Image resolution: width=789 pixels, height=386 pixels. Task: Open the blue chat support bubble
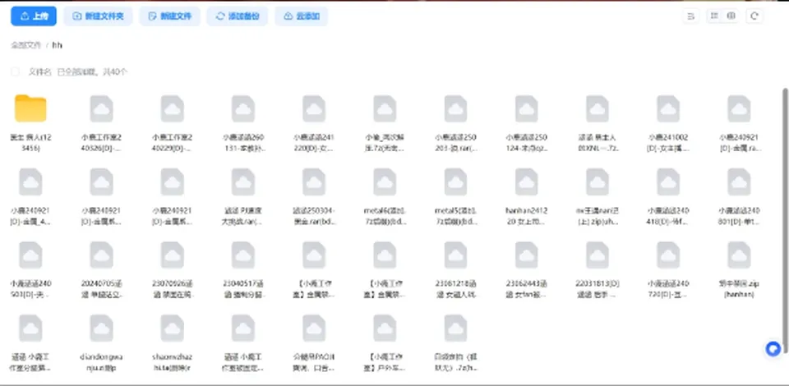point(773,349)
